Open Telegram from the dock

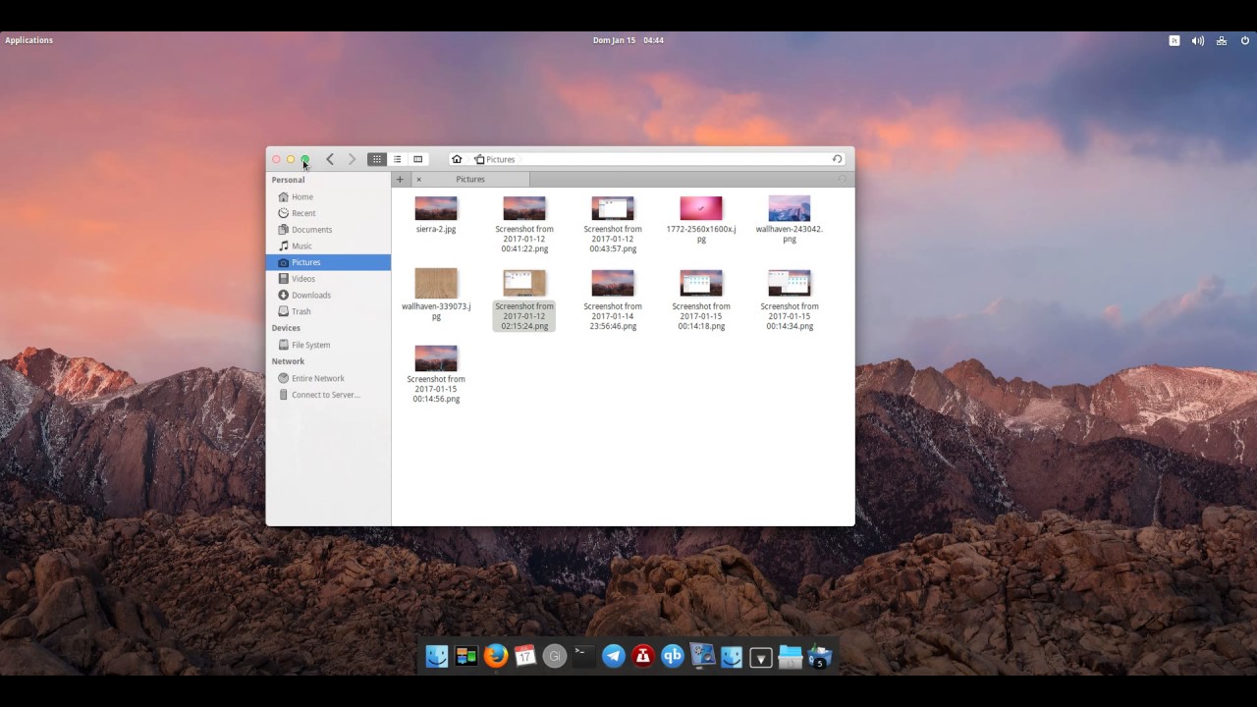click(x=614, y=656)
